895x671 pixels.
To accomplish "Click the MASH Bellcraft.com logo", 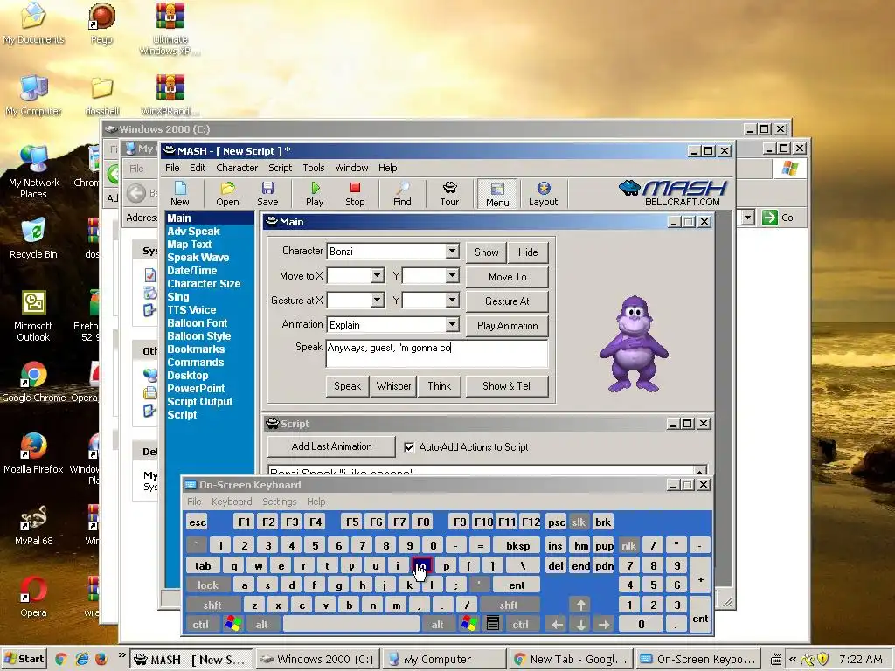I will click(x=673, y=193).
